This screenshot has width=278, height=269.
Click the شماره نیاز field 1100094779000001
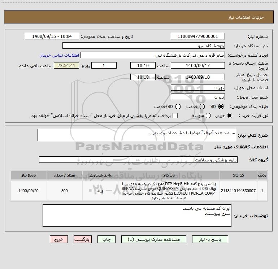pos(198,36)
